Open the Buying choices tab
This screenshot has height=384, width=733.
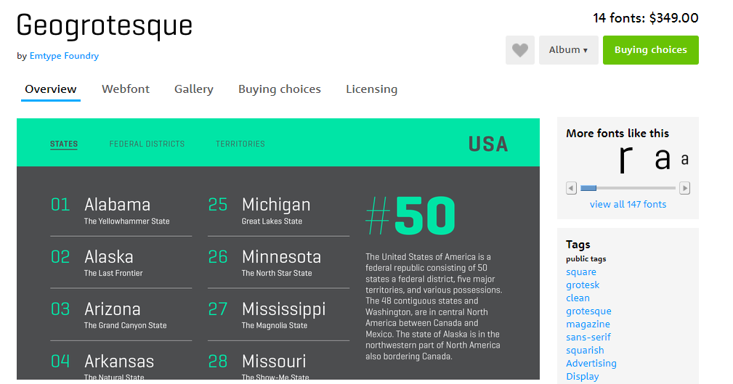tap(280, 89)
